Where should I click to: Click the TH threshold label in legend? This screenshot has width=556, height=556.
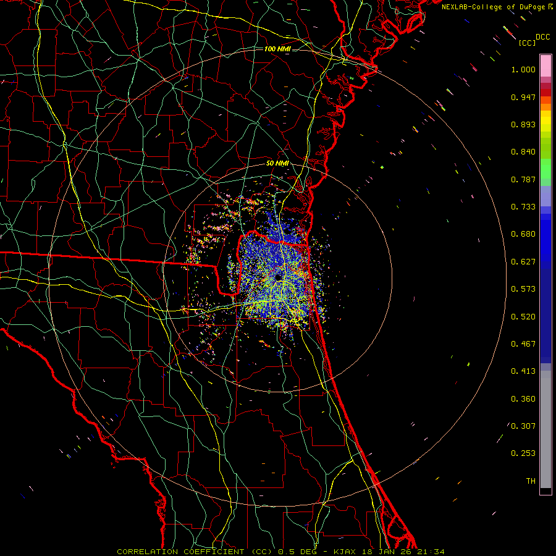tap(531, 481)
